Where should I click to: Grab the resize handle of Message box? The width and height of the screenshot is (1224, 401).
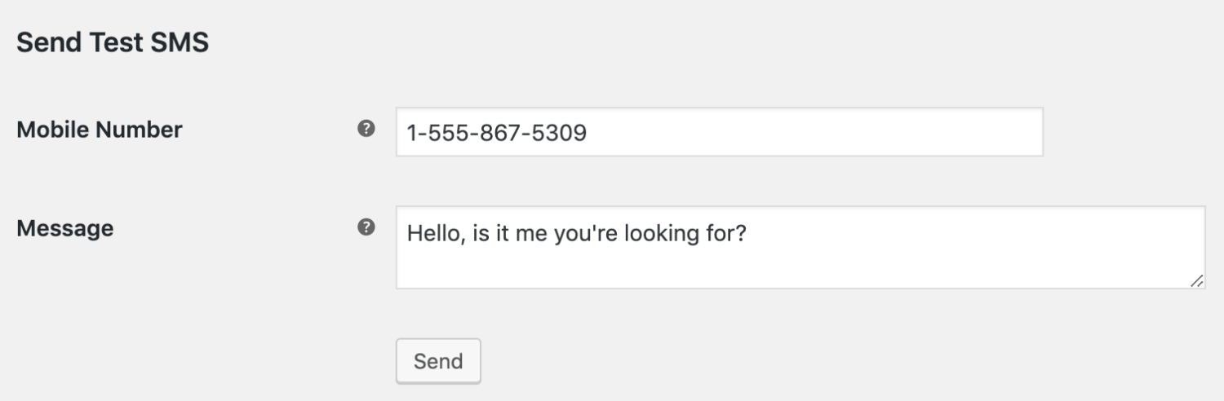(1196, 280)
